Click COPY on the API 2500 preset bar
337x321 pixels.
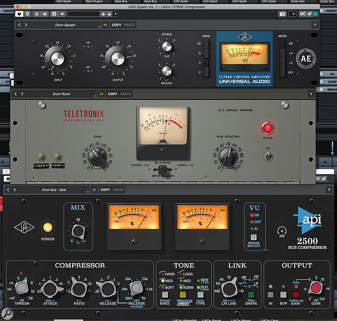pyautogui.click(x=105, y=190)
